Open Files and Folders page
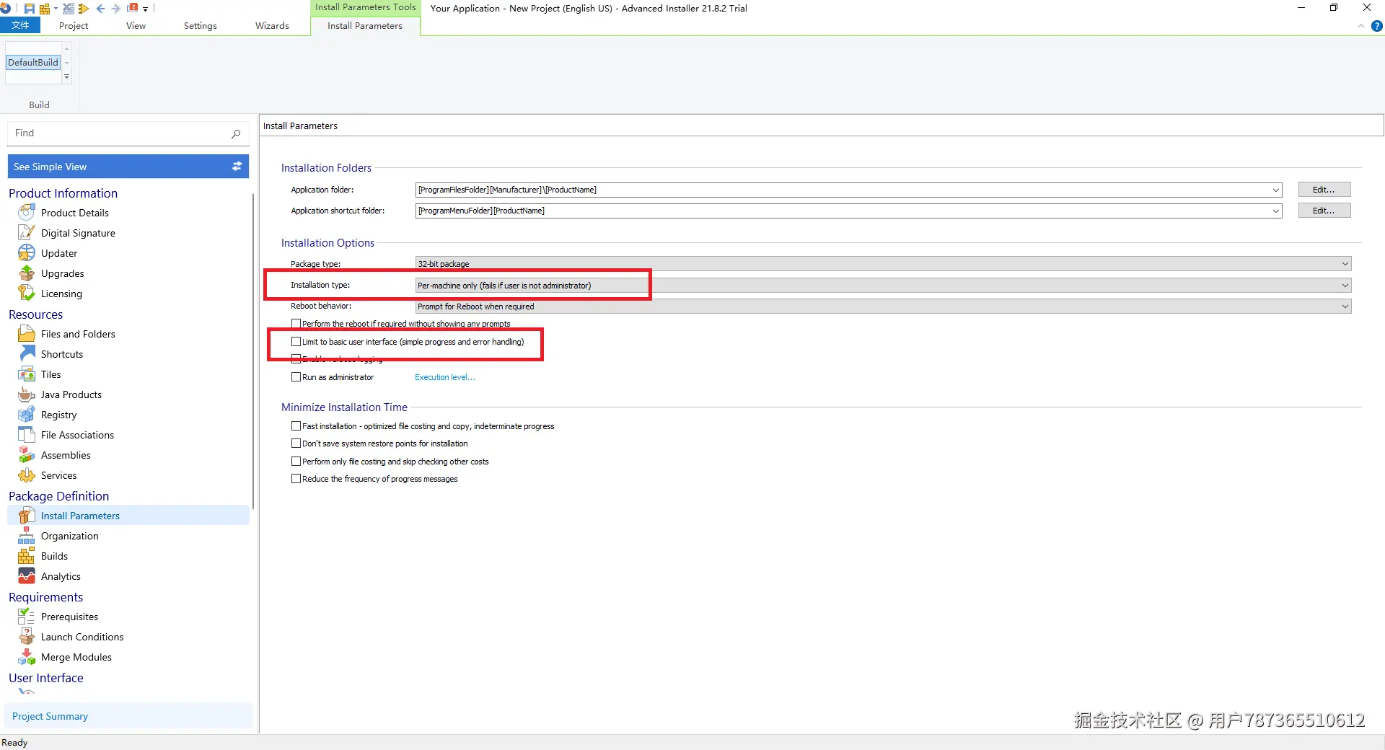Viewport: 1385px width, 750px height. 78,334
